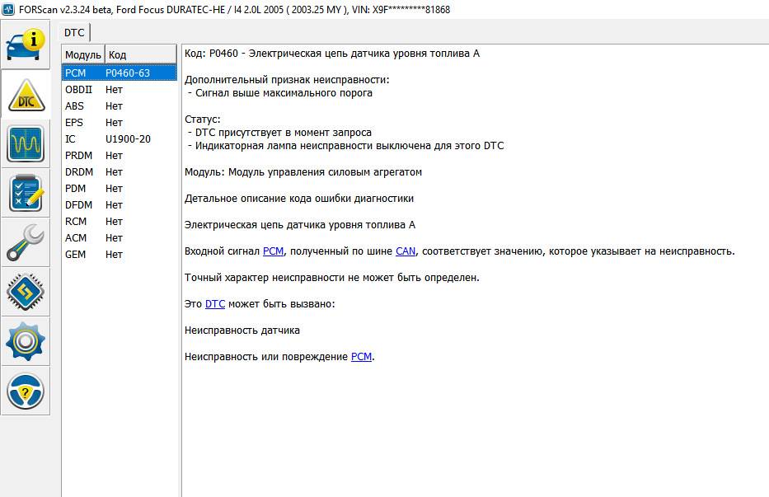Select the RCM module row
The width and height of the screenshot is (769, 497).
coord(120,222)
